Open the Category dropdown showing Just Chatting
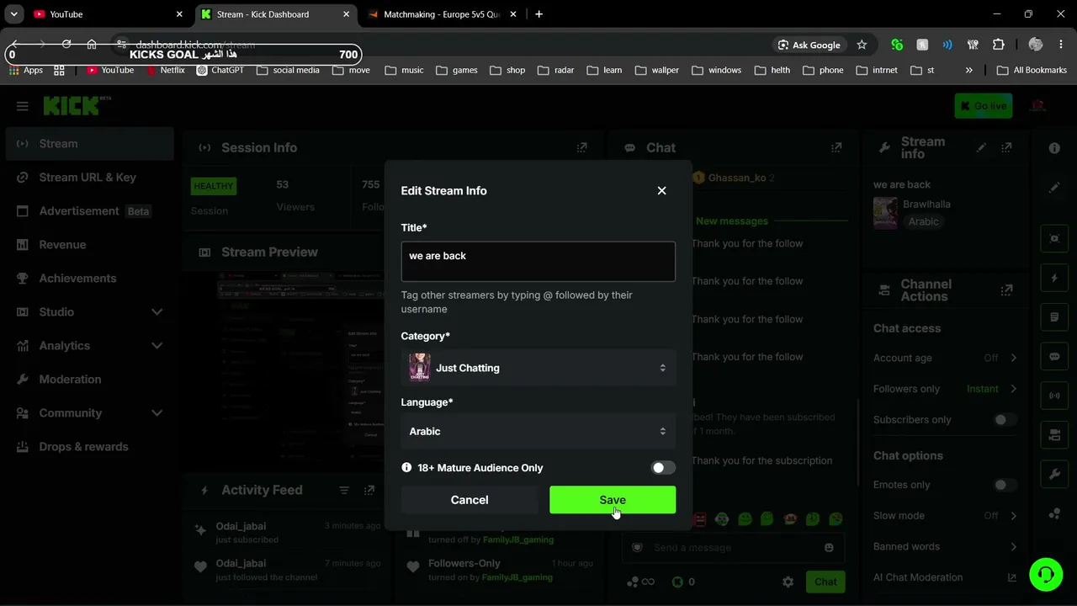This screenshot has height=606, width=1077. coord(538,368)
